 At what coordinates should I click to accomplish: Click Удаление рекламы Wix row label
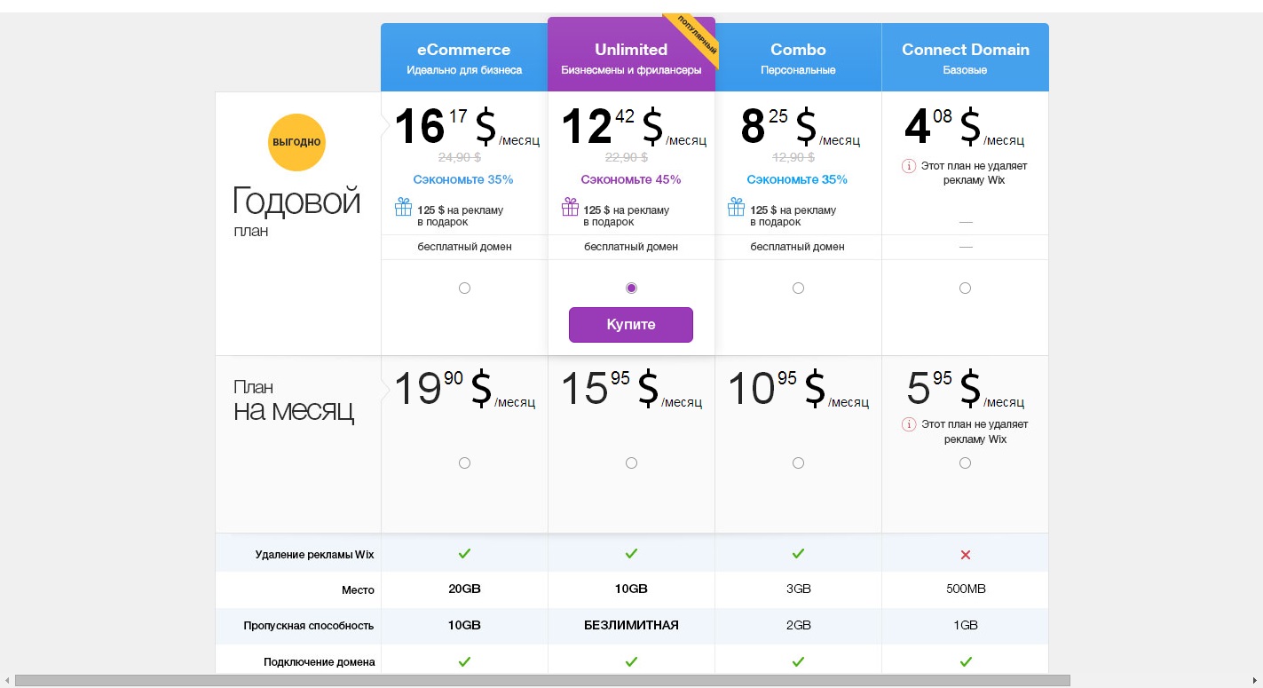(x=314, y=555)
